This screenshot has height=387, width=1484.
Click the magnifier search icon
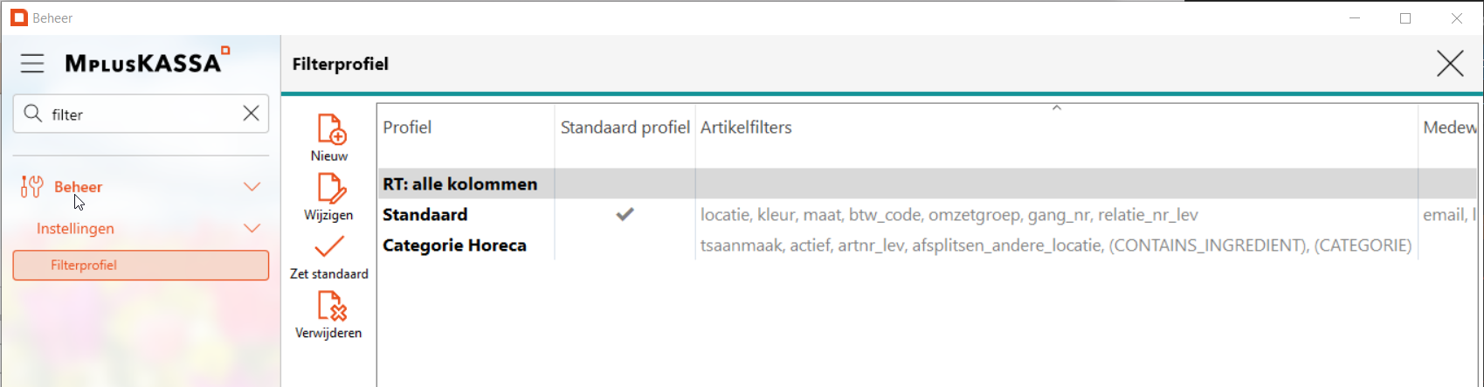[33, 114]
